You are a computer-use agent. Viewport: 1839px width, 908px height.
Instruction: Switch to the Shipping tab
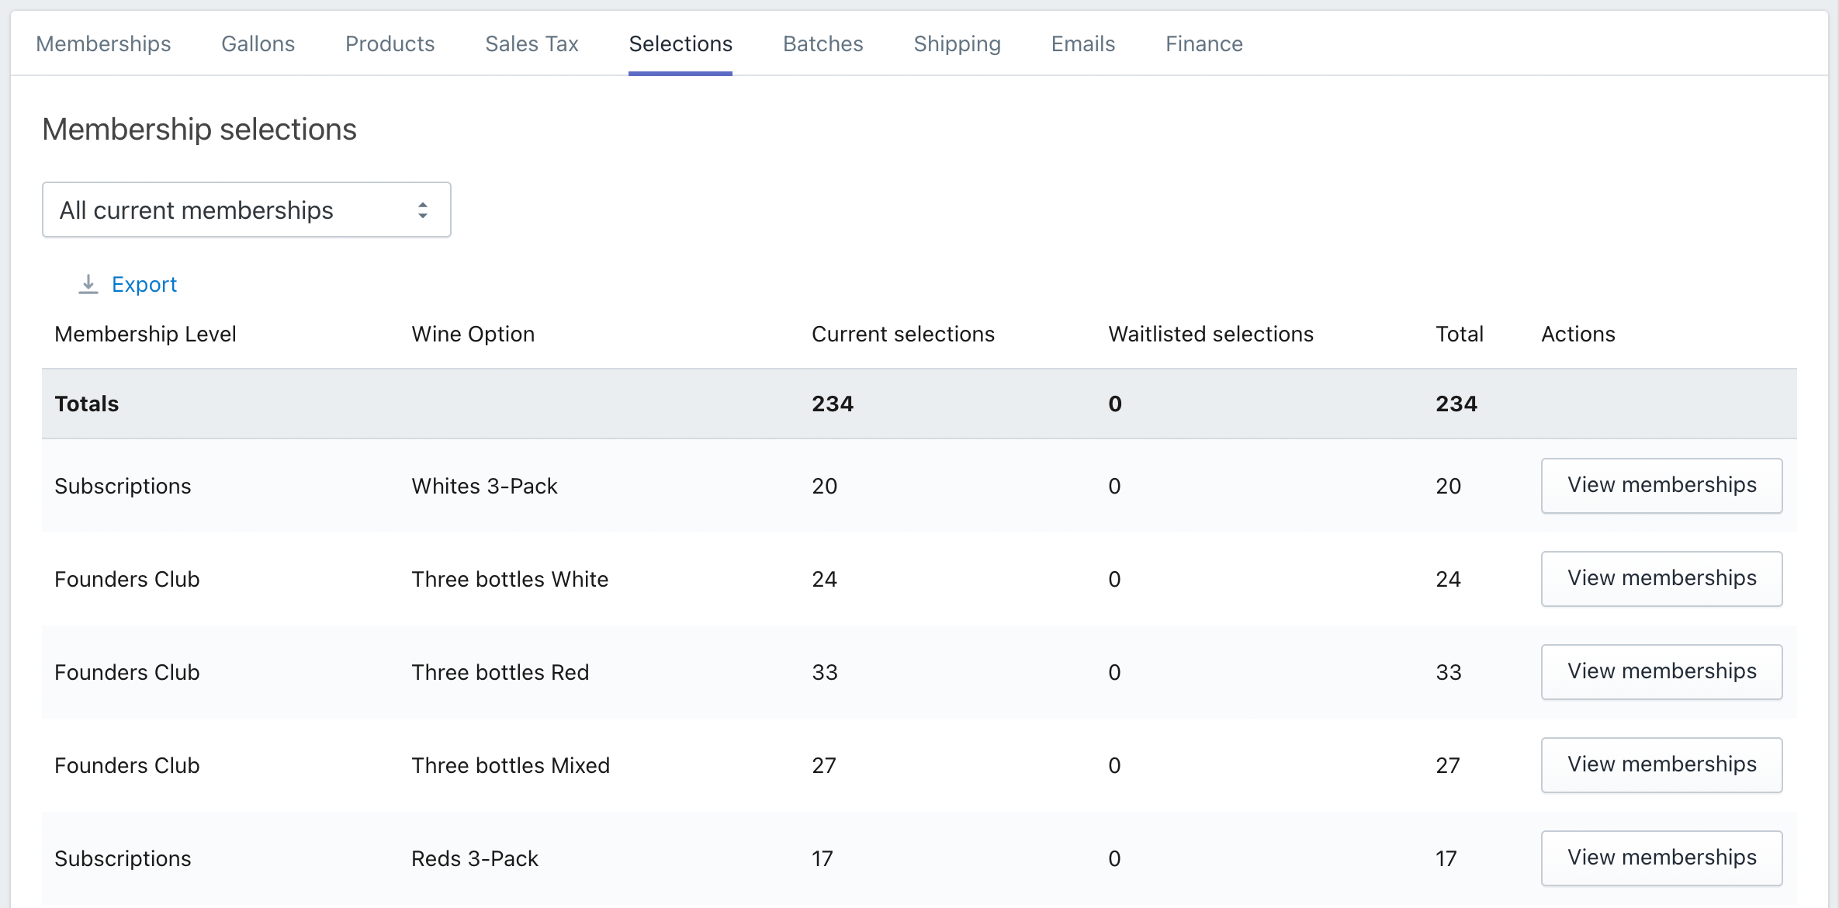tap(957, 44)
